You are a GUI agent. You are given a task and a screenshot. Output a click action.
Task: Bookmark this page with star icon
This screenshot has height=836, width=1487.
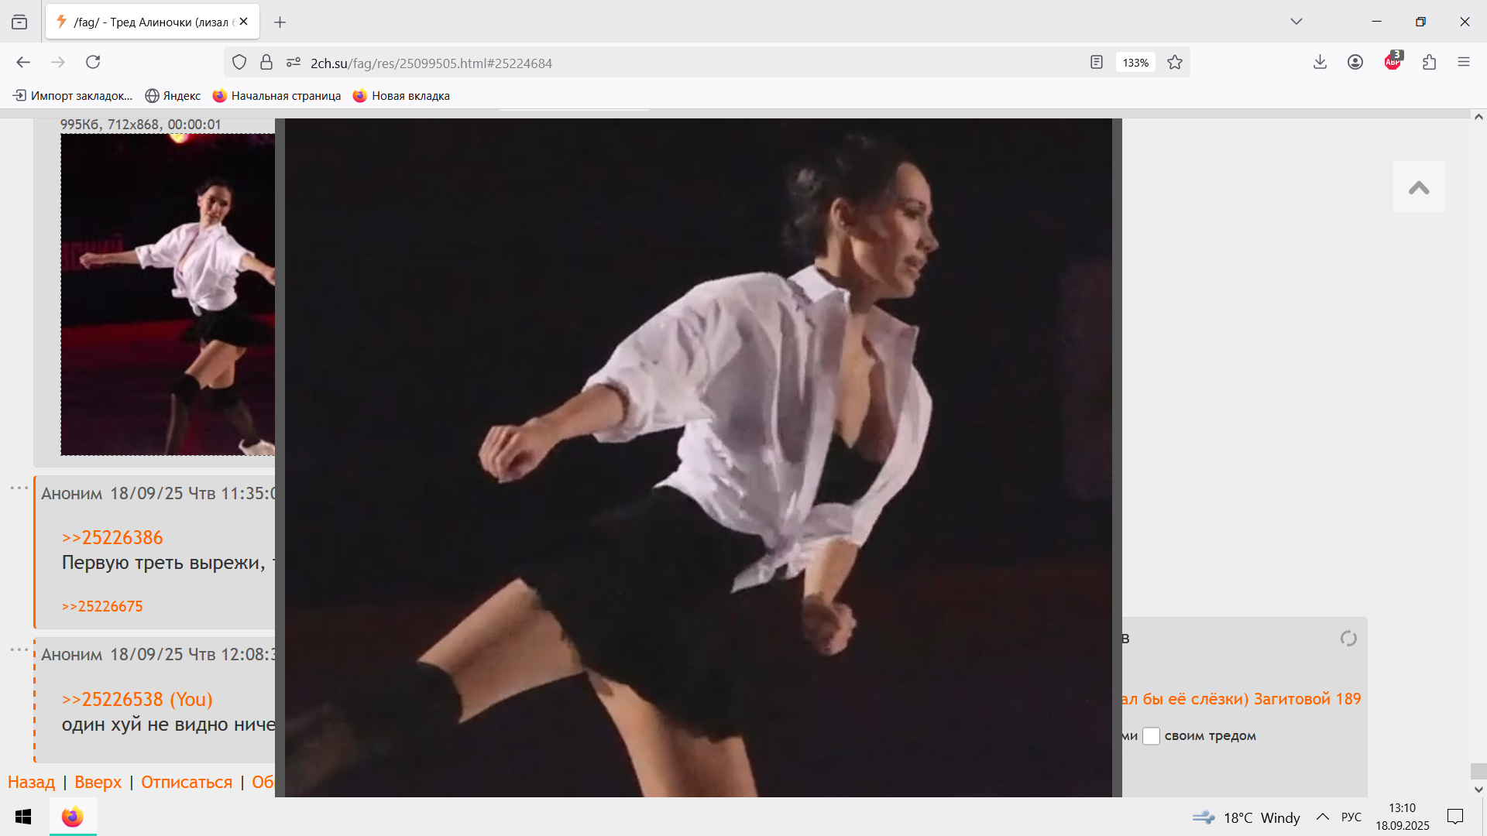click(1175, 63)
